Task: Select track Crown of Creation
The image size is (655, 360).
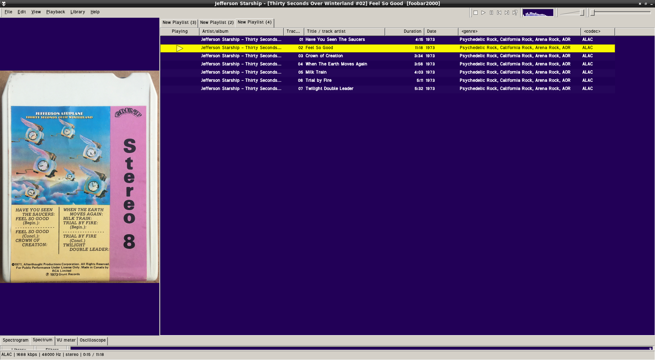Action: [x=324, y=56]
